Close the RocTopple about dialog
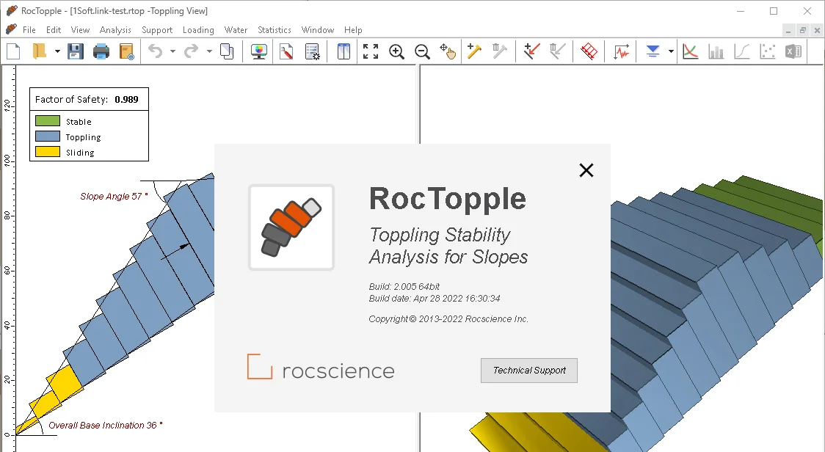The width and height of the screenshot is (825, 452). (x=586, y=170)
